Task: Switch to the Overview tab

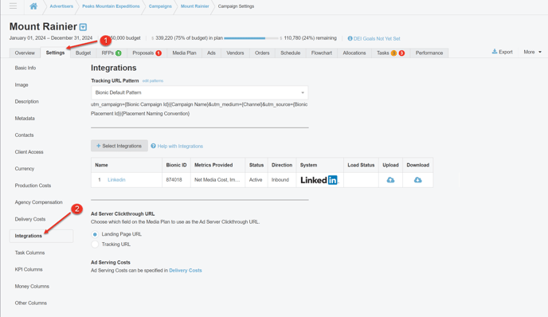Action: (25, 53)
